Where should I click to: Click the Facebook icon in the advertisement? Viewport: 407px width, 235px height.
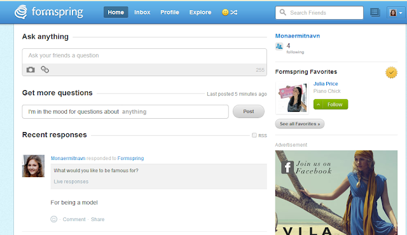[287, 167]
